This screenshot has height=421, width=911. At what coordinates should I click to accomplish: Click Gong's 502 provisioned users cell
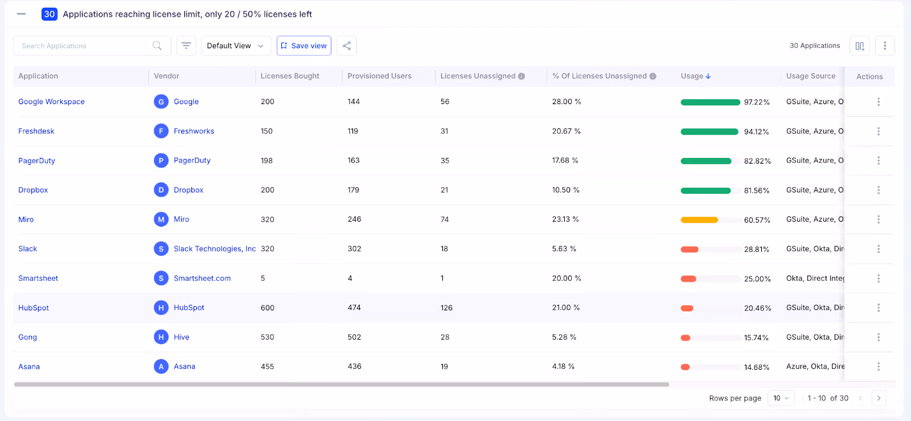coord(354,337)
